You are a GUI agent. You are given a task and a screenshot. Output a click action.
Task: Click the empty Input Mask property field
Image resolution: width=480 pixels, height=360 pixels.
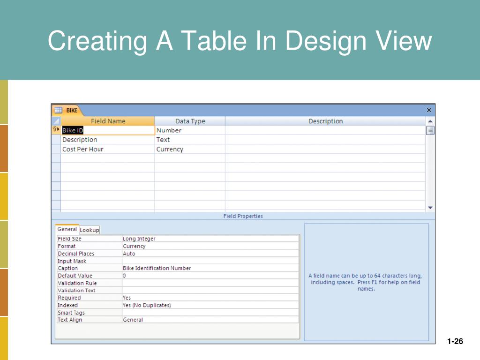pos(210,261)
